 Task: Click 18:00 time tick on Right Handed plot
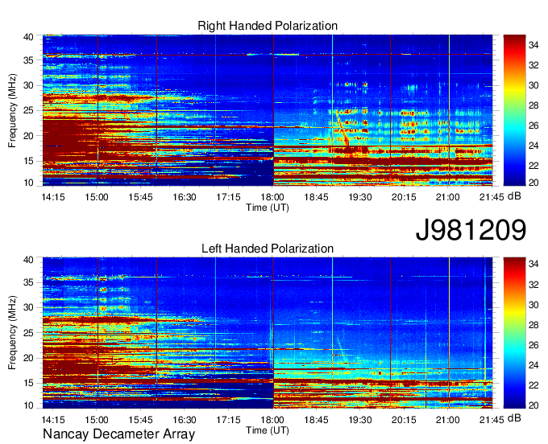[272, 197]
